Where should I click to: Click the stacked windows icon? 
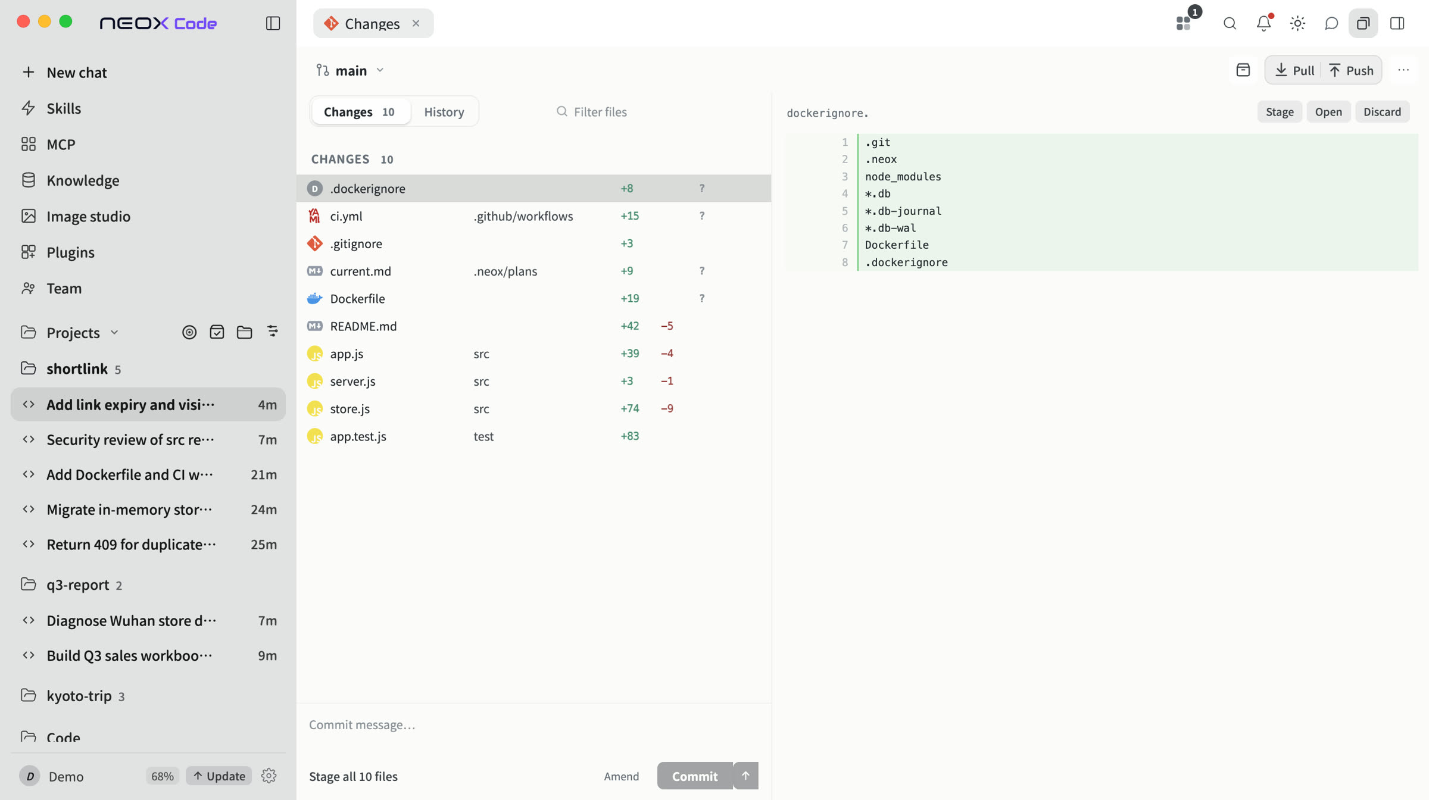[1364, 23]
